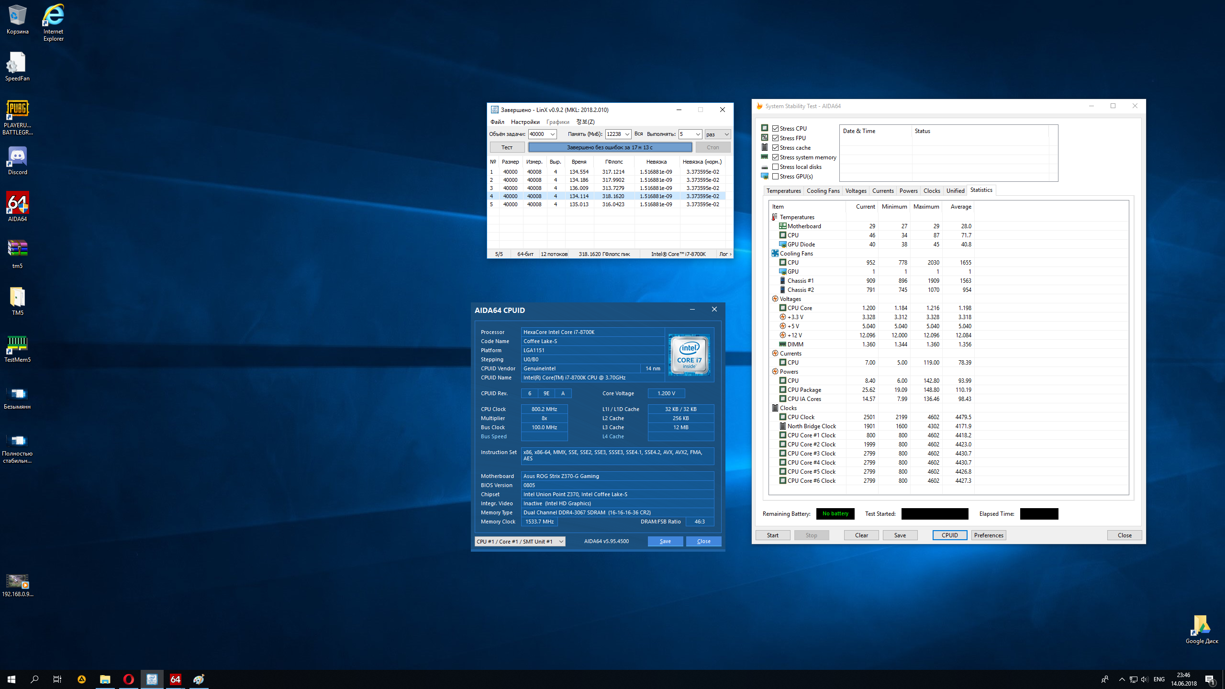This screenshot has height=689, width=1225.
Task: Open the Настройки menu in LinX
Action: coord(525,122)
